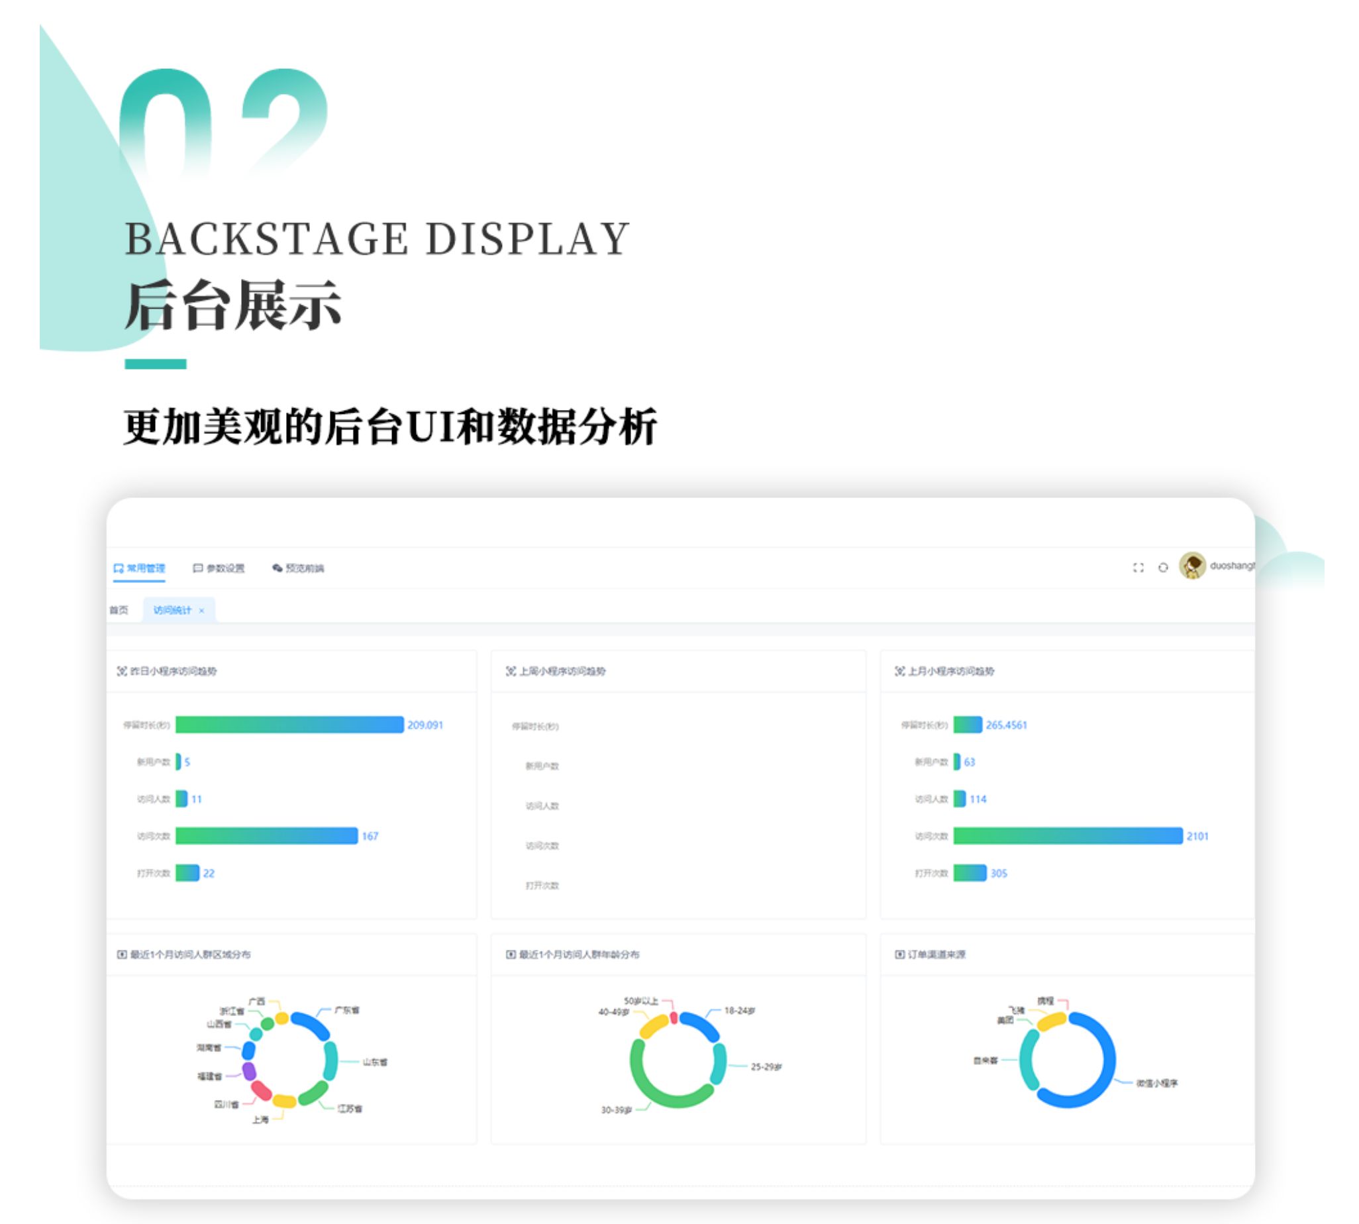Click last month's 停留时长 bar 265.4561
Image resolution: width=1359 pixels, height=1224 pixels.
click(968, 725)
